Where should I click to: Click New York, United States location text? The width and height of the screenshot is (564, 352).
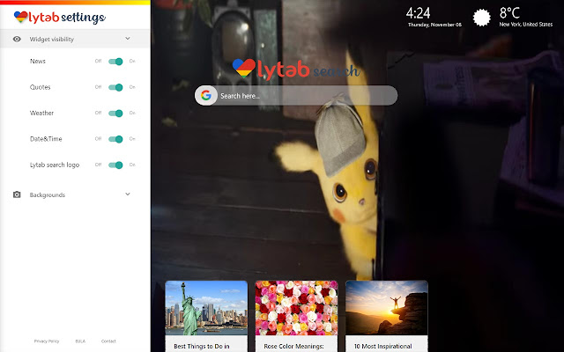525,25
